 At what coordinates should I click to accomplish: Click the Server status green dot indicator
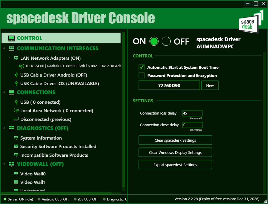5,199
